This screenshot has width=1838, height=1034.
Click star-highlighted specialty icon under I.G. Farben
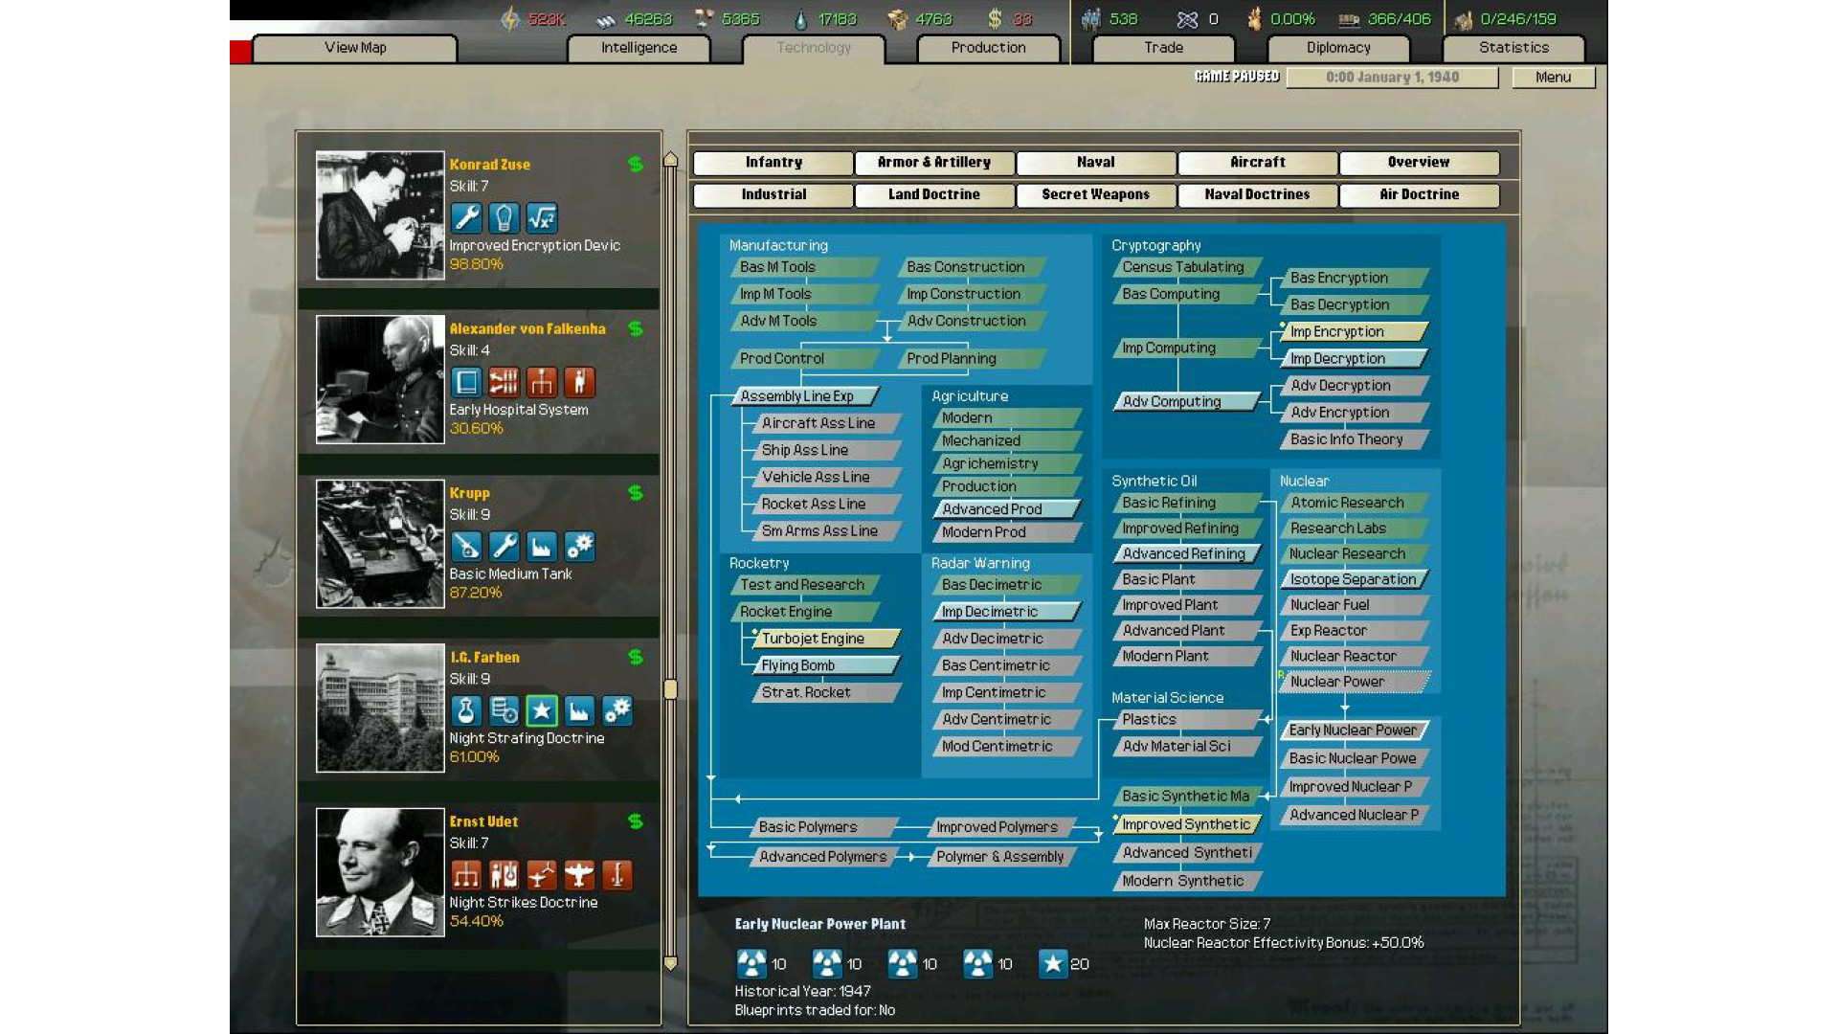tap(542, 710)
